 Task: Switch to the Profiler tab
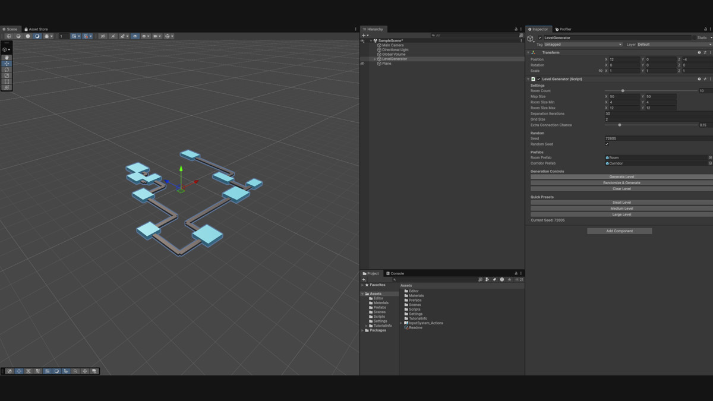click(x=563, y=29)
